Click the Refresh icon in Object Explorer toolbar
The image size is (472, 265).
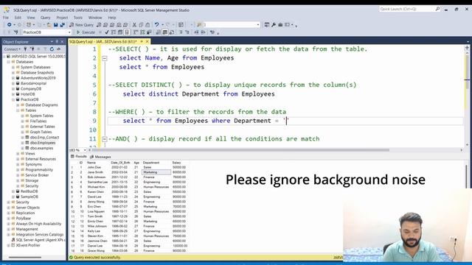pyautogui.click(x=52, y=49)
